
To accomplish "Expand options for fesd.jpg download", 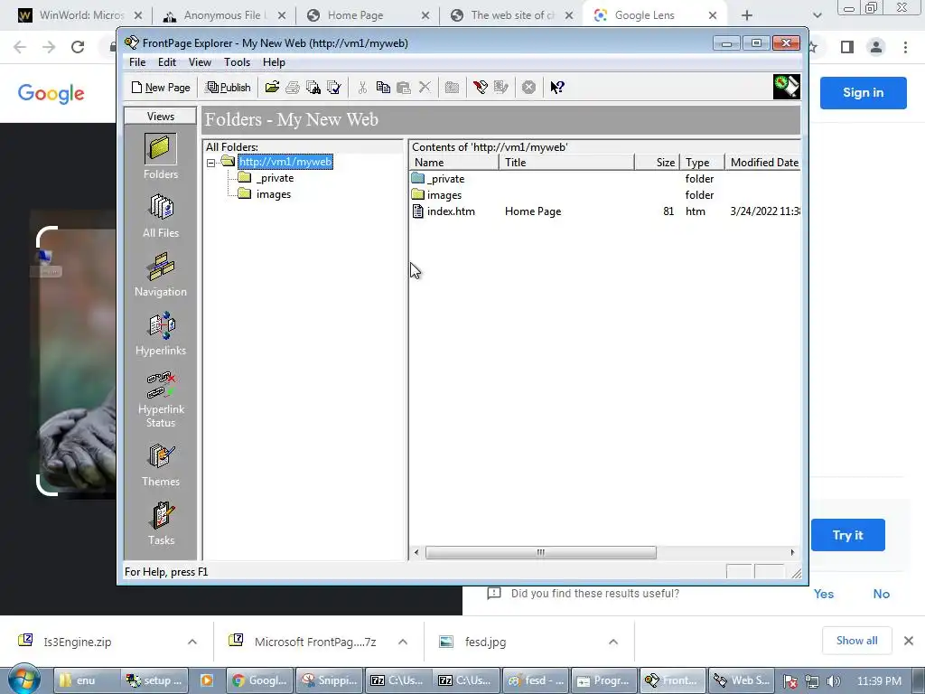I will tap(613, 642).
